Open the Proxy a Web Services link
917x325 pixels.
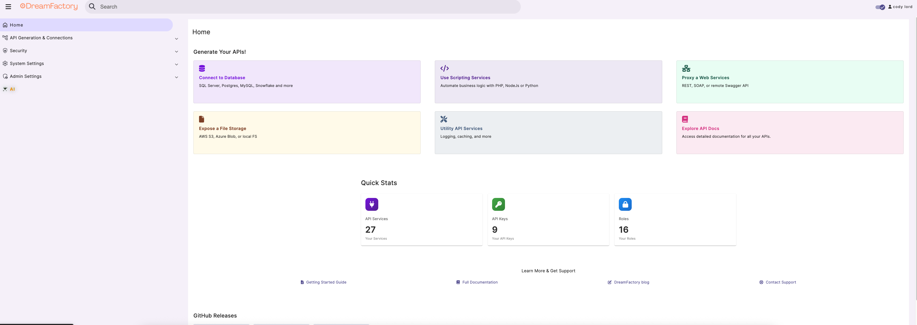click(705, 78)
